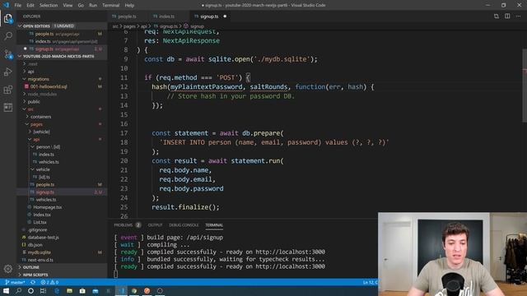Viewport: 527px width, 296px height.
Task: Open .gitignore in the explorer
Action: (x=37, y=229)
